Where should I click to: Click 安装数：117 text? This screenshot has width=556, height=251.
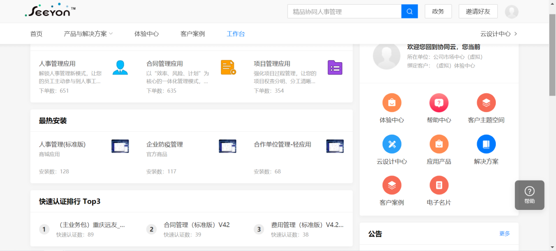coord(161,171)
